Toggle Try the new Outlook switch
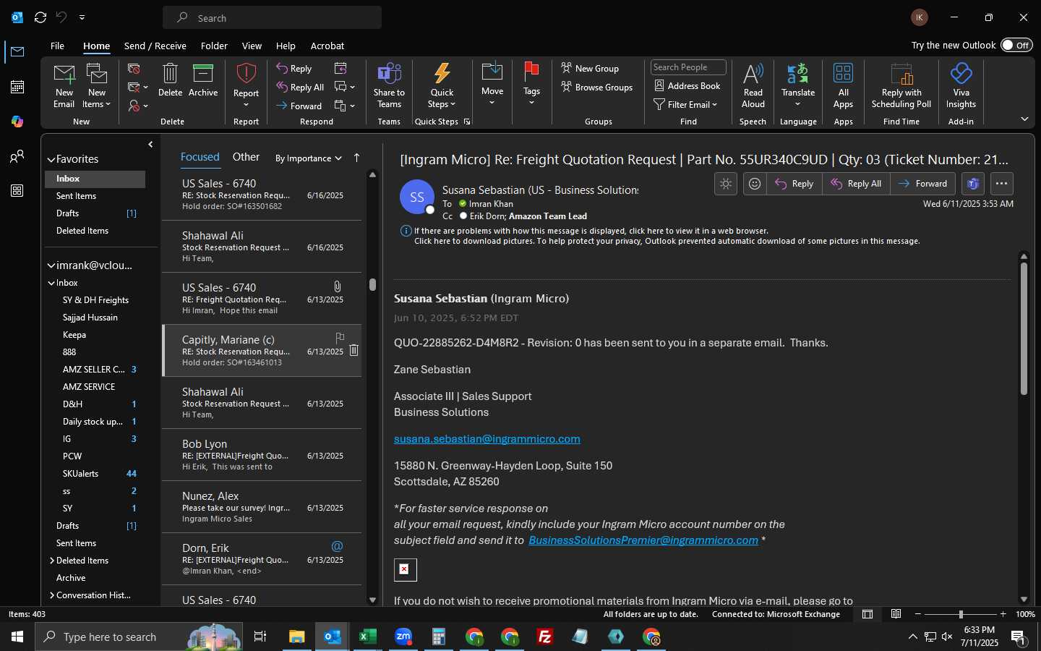The width and height of the screenshot is (1041, 651). [1016, 45]
